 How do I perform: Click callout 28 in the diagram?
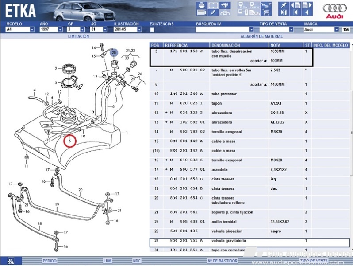(x=114, y=53)
